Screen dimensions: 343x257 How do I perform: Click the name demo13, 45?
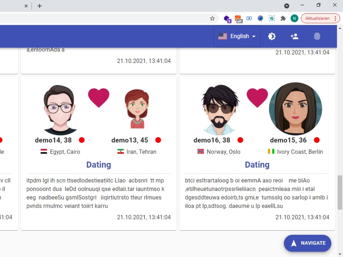tap(130, 140)
